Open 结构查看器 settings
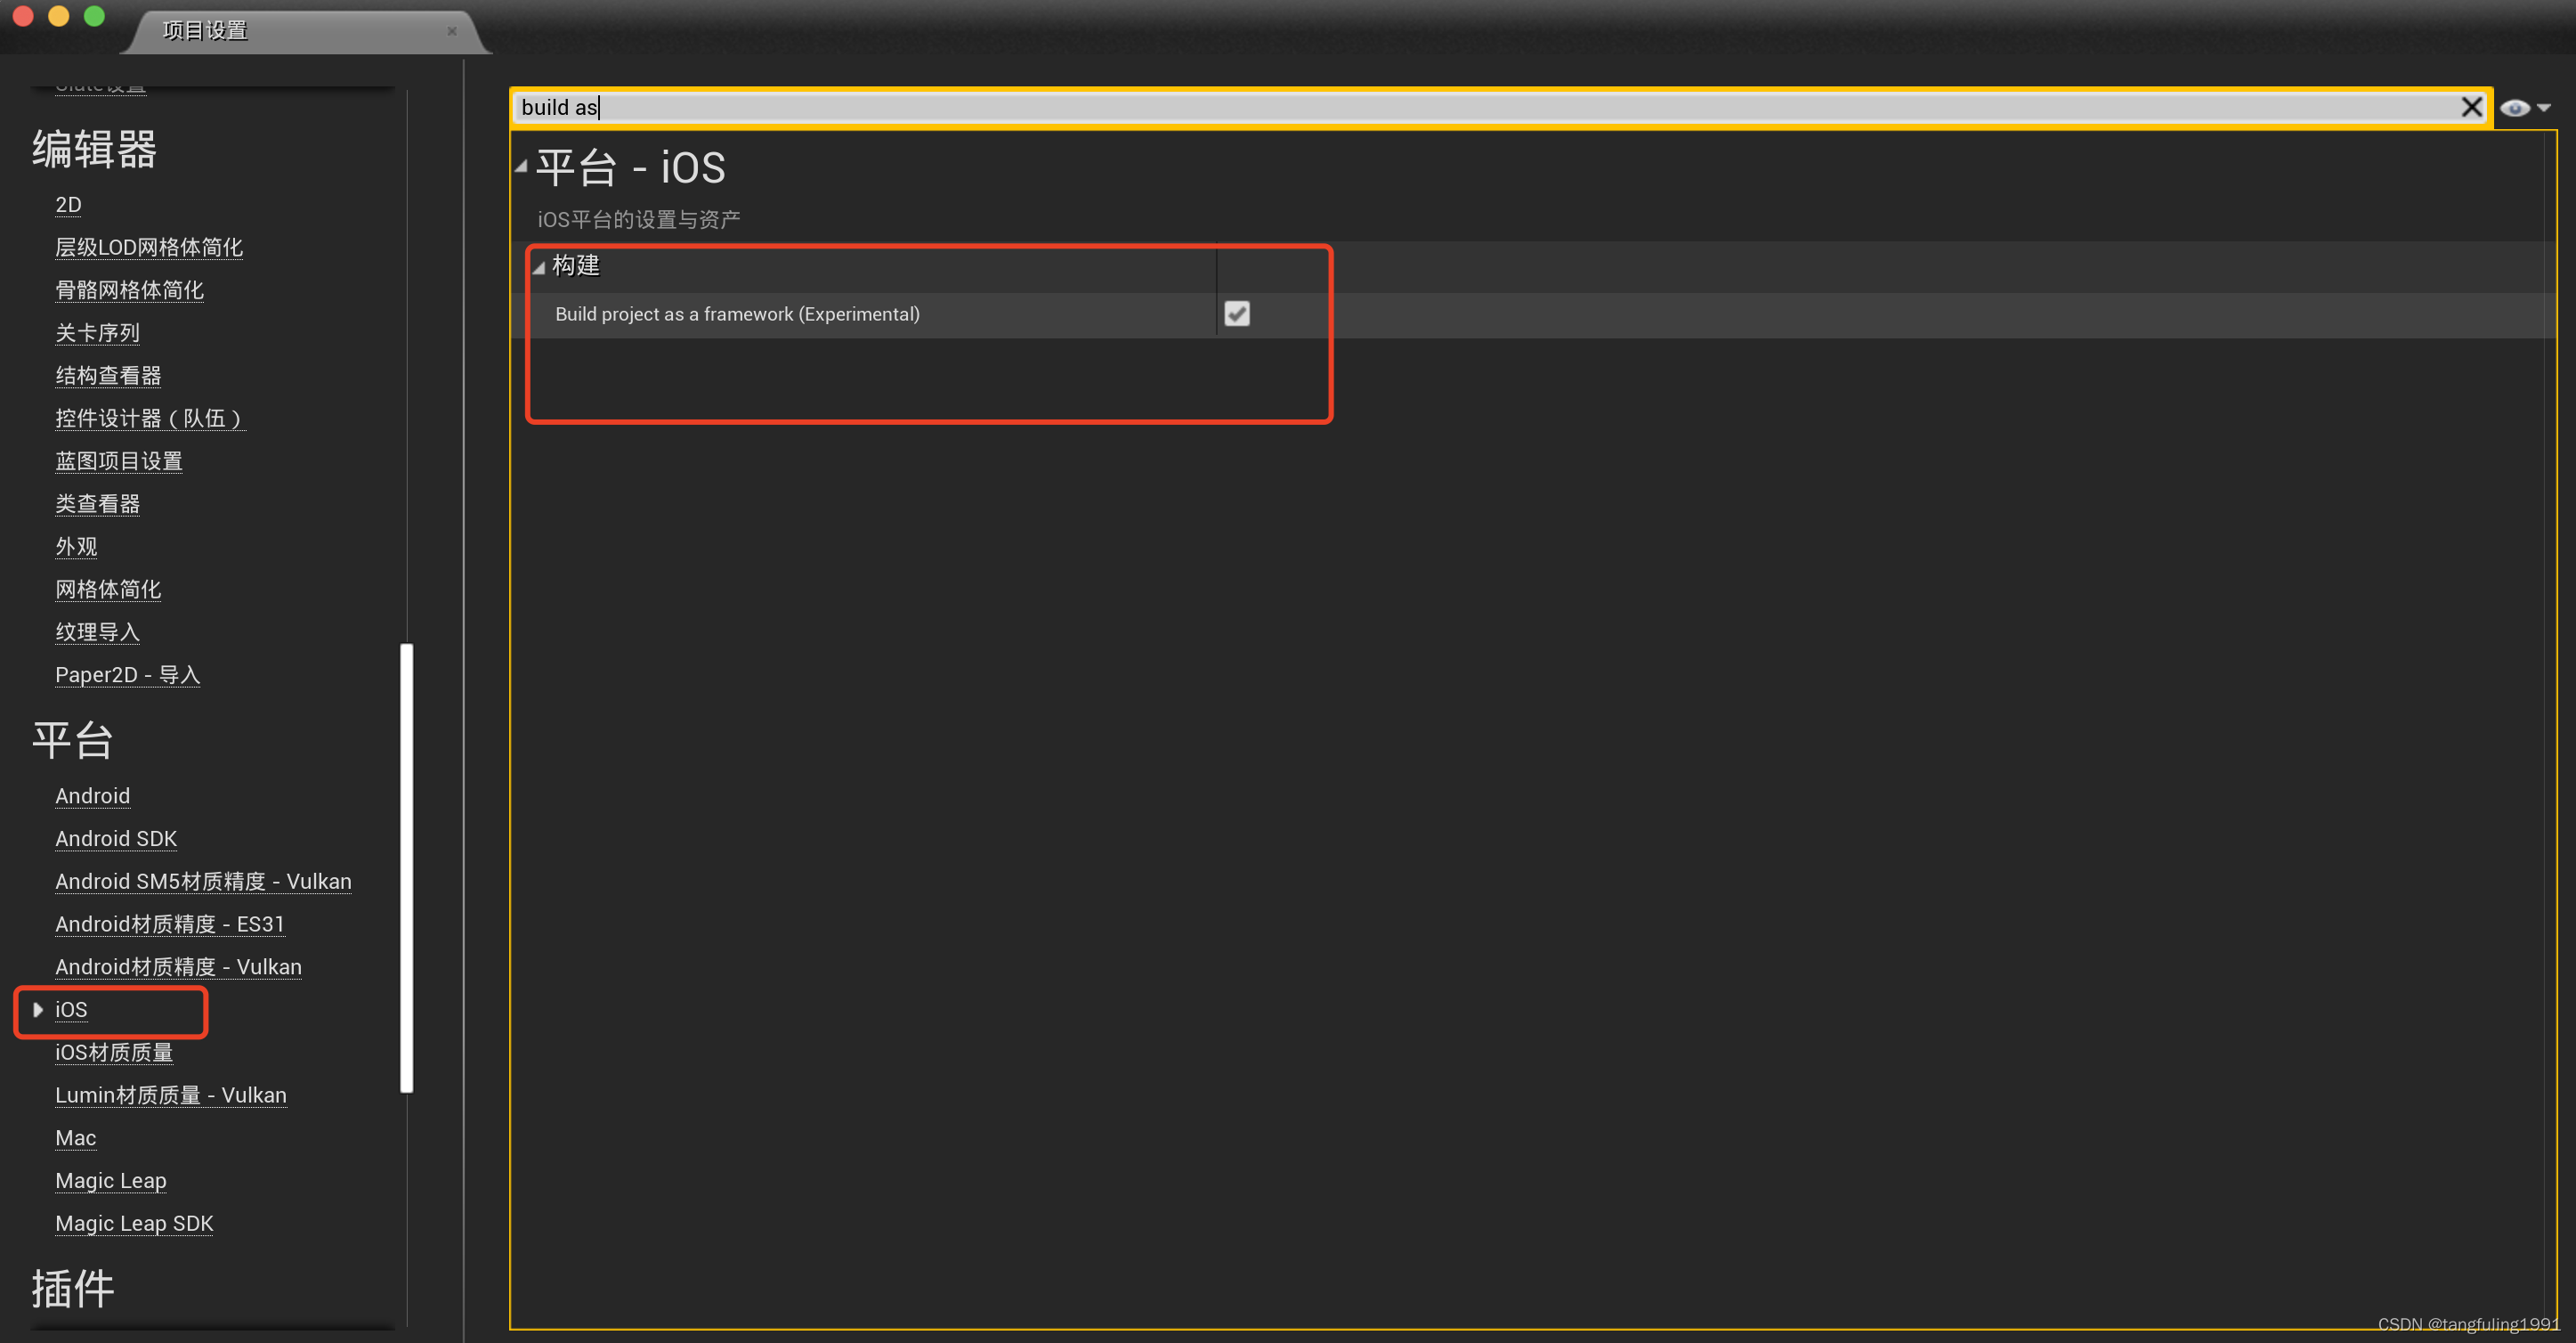Image resolution: width=2576 pixels, height=1343 pixels. (108, 375)
